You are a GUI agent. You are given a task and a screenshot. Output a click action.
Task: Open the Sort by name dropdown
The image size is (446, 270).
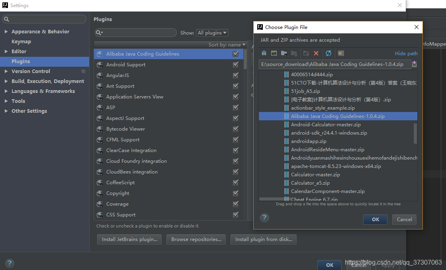tap(227, 45)
